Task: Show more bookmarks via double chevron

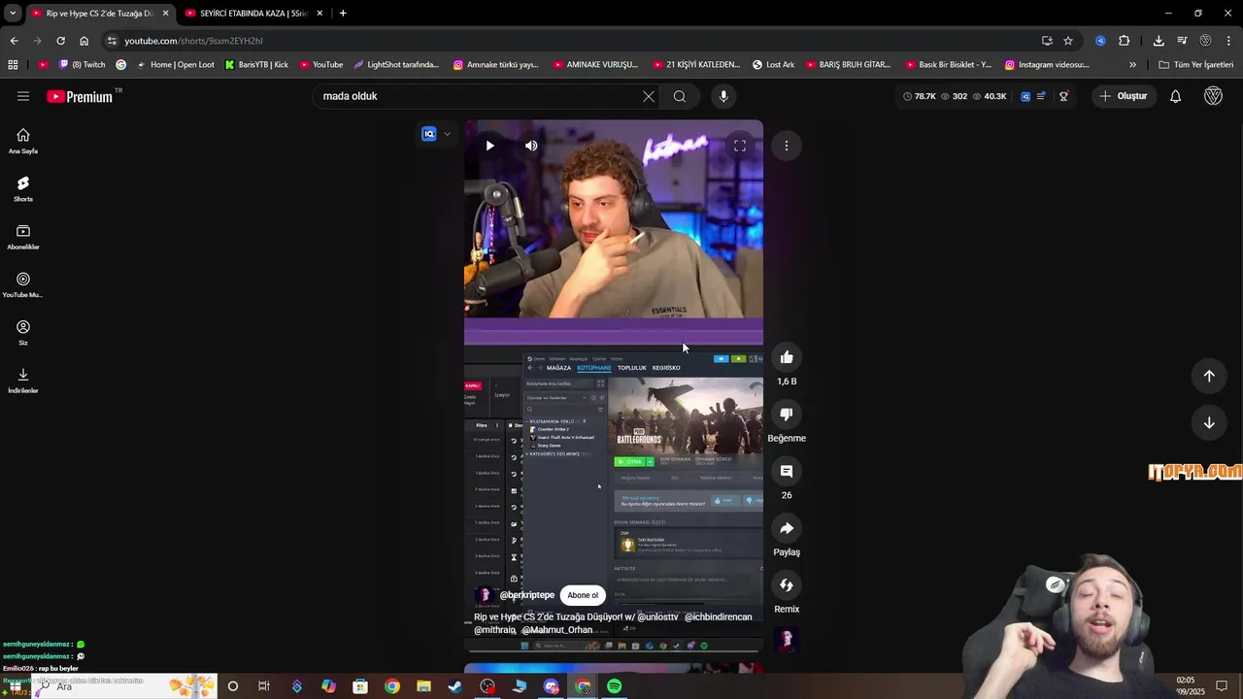Action: point(1132,65)
